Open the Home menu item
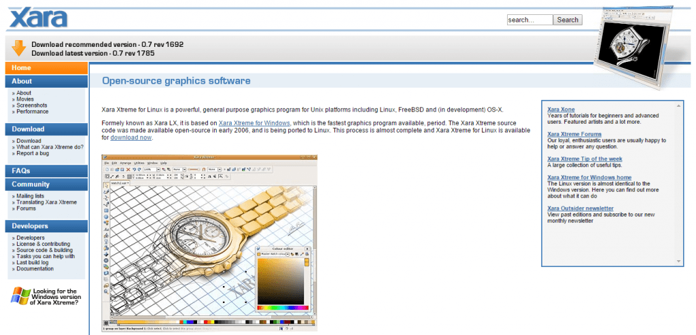696x335 pixels. pos(47,68)
